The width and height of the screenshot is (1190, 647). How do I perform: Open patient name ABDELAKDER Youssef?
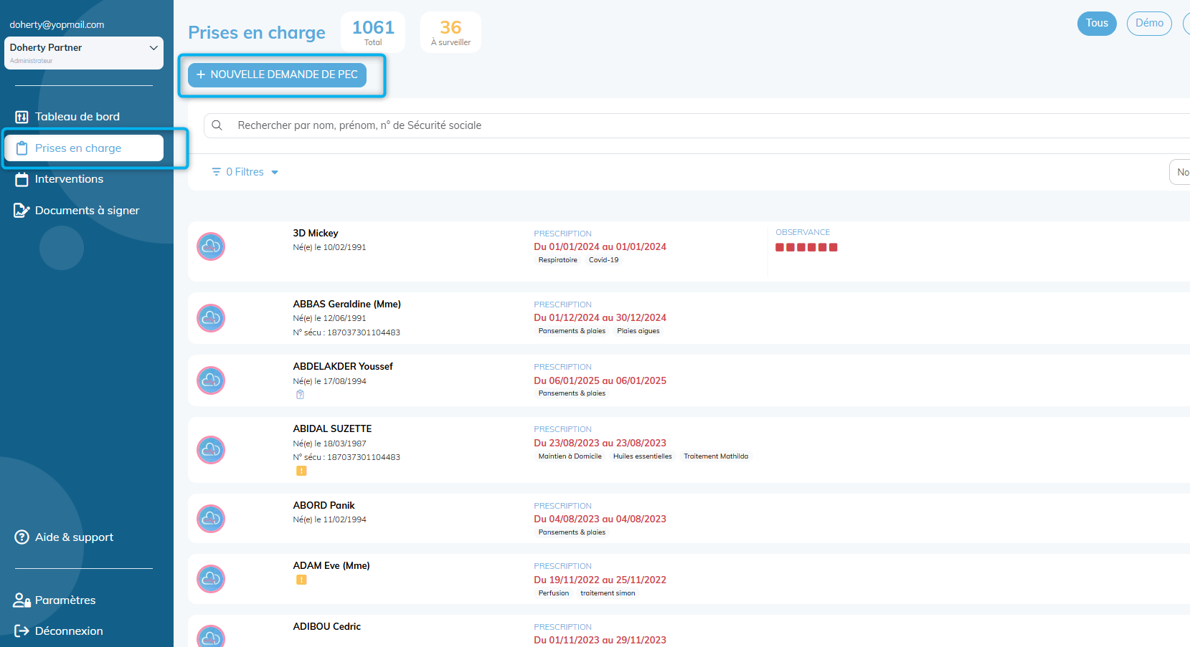(343, 367)
